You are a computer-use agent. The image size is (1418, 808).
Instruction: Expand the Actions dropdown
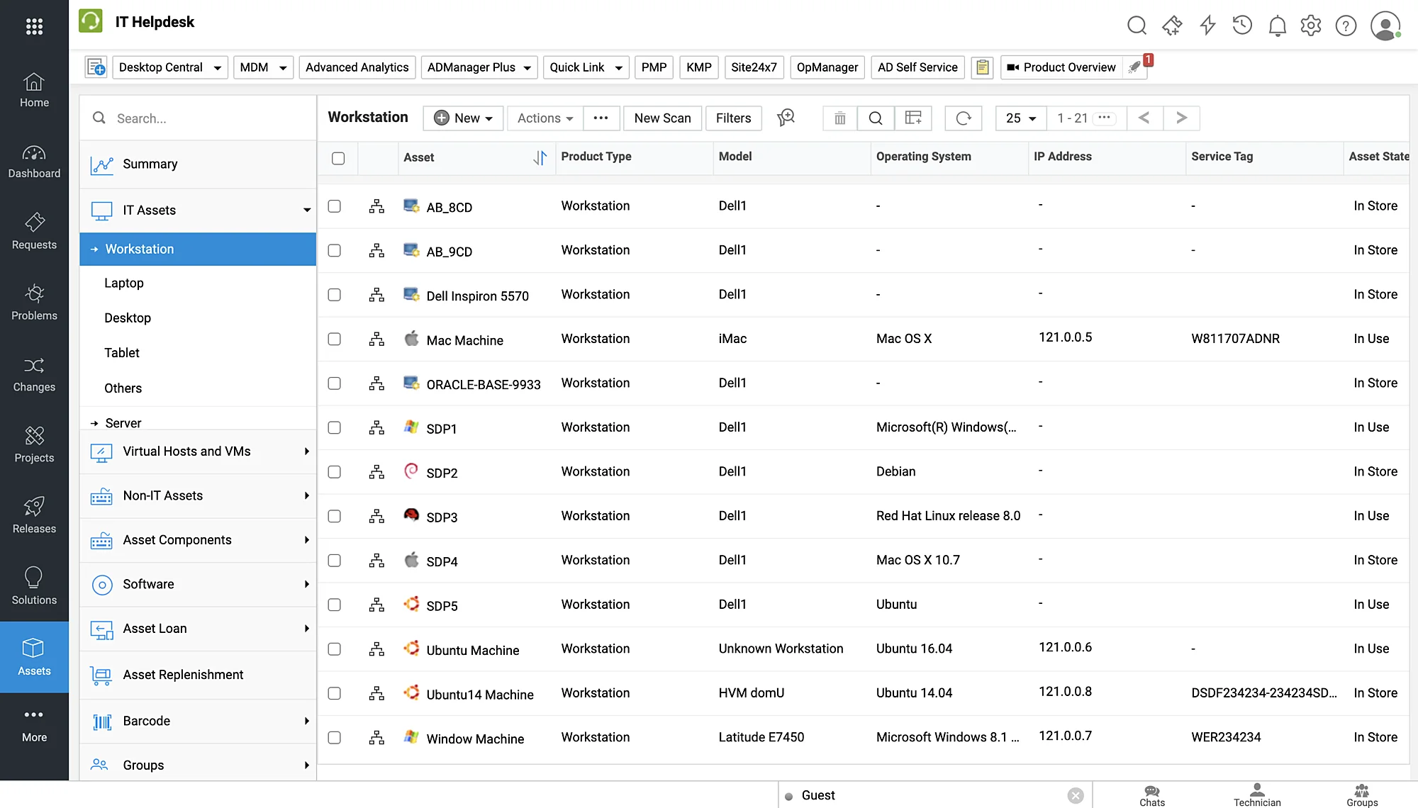point(545,118)
